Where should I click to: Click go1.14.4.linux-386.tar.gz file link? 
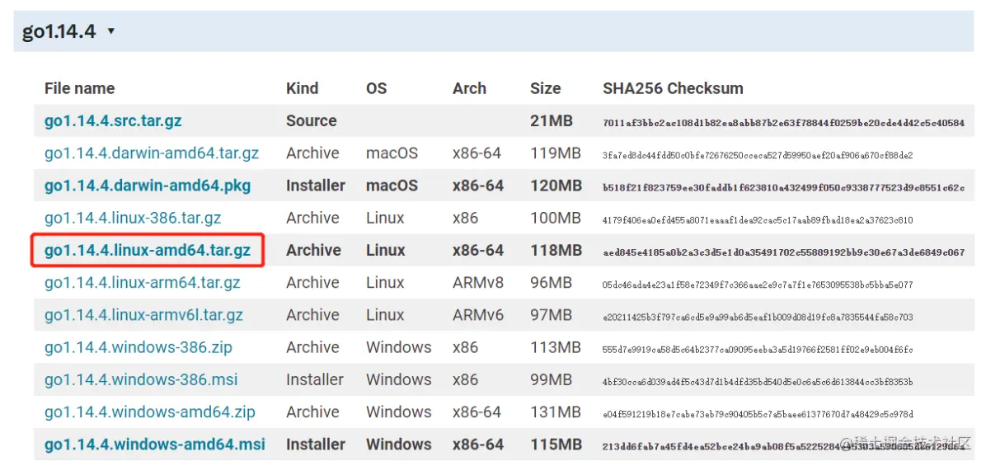click(133, 218)
